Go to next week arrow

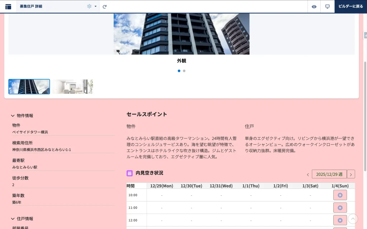click(351, 174)
